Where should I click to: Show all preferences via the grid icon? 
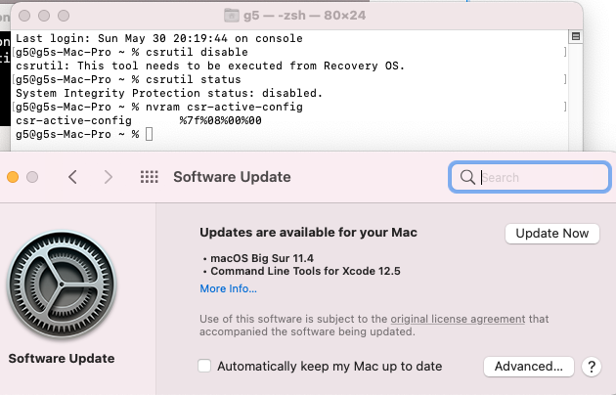click(x=149, y=177)
